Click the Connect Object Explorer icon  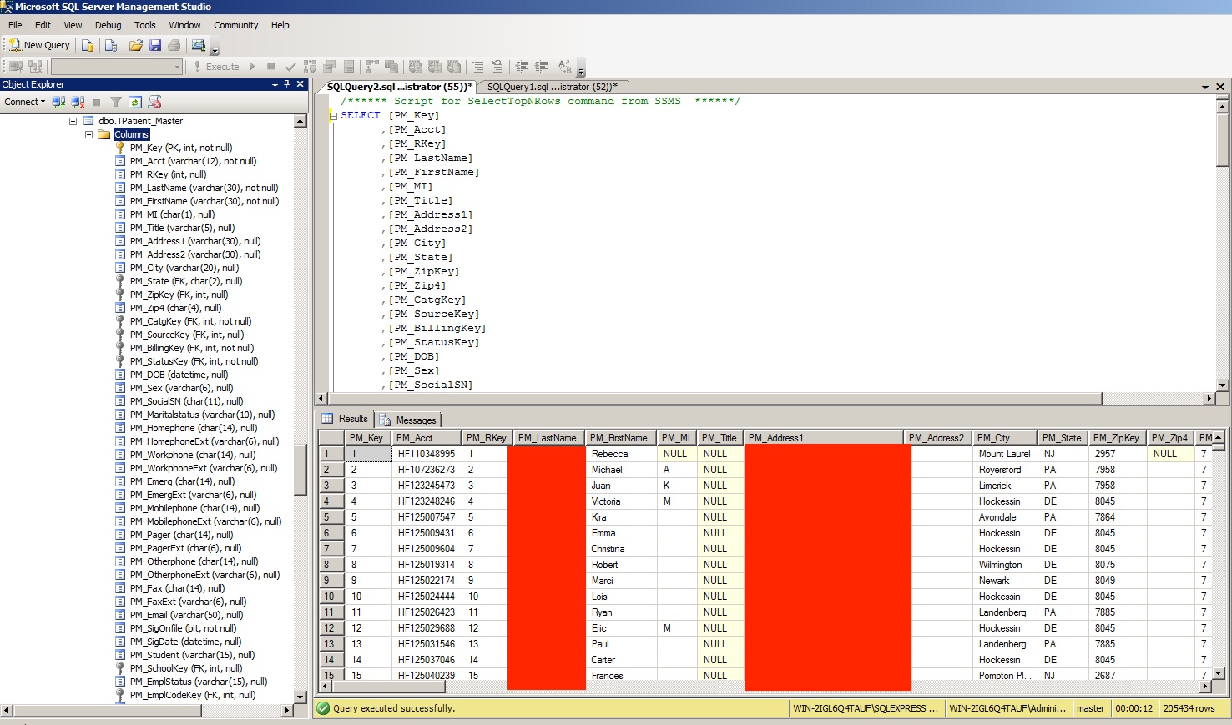pos(58,102)
